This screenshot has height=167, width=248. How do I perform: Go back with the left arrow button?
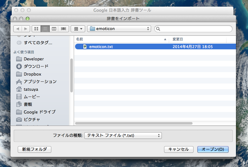point(17,29)
